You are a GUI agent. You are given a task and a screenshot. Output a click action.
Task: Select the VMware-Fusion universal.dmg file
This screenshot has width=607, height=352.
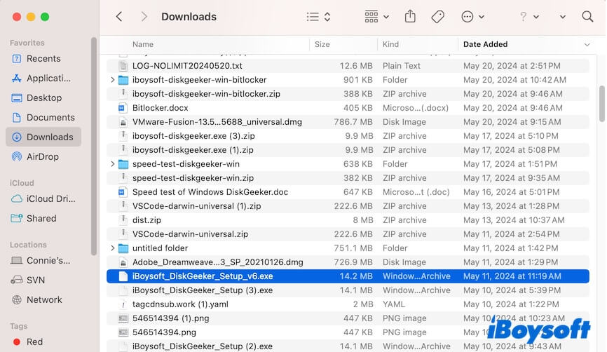click(348, 122)
